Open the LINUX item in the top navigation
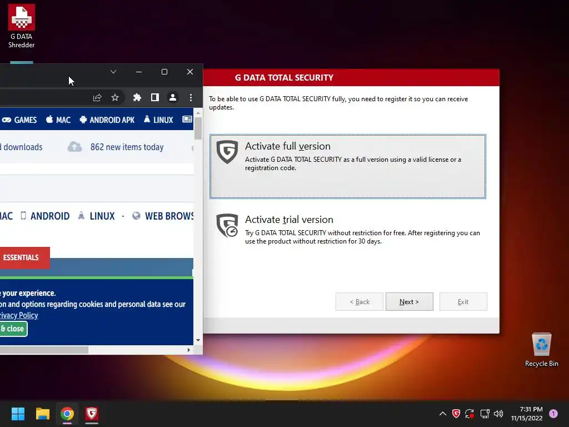 coord(158,120)
